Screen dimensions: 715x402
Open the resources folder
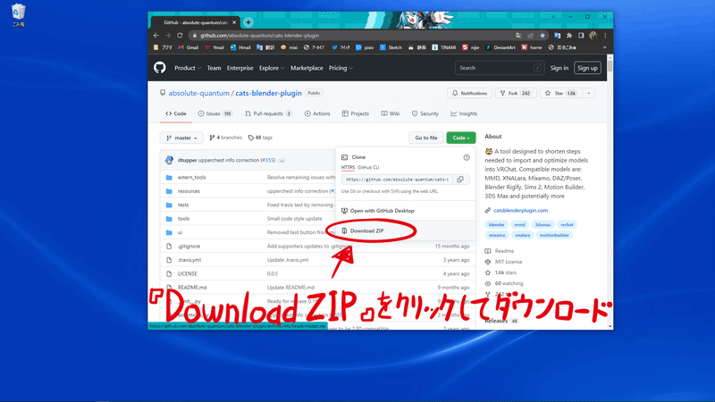pyautogui.click(x=189, y=191)
